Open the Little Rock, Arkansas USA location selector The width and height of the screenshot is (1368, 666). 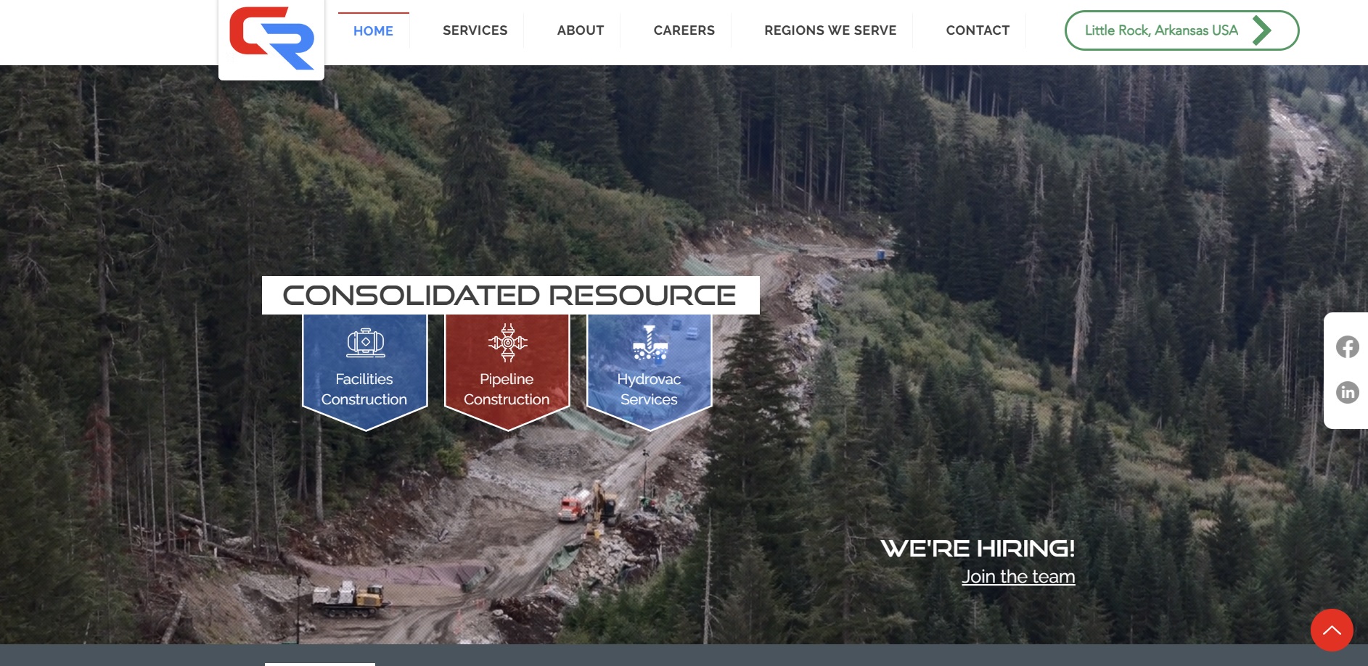tap(1181, 30)
